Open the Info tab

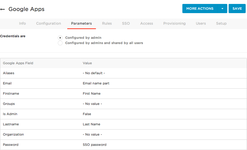coord(22,23)
